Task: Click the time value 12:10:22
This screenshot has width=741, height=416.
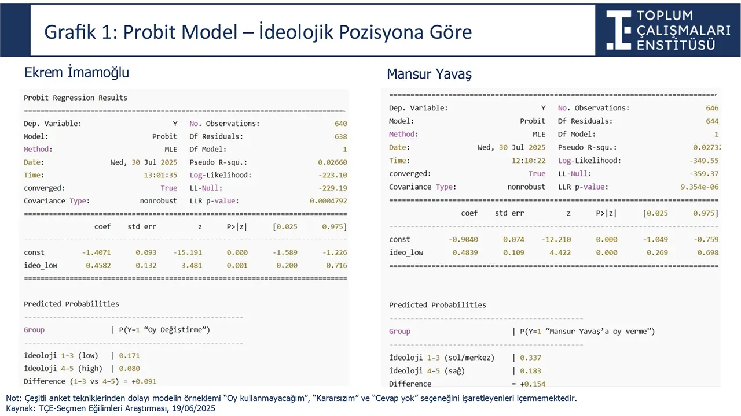Action: 529,161
